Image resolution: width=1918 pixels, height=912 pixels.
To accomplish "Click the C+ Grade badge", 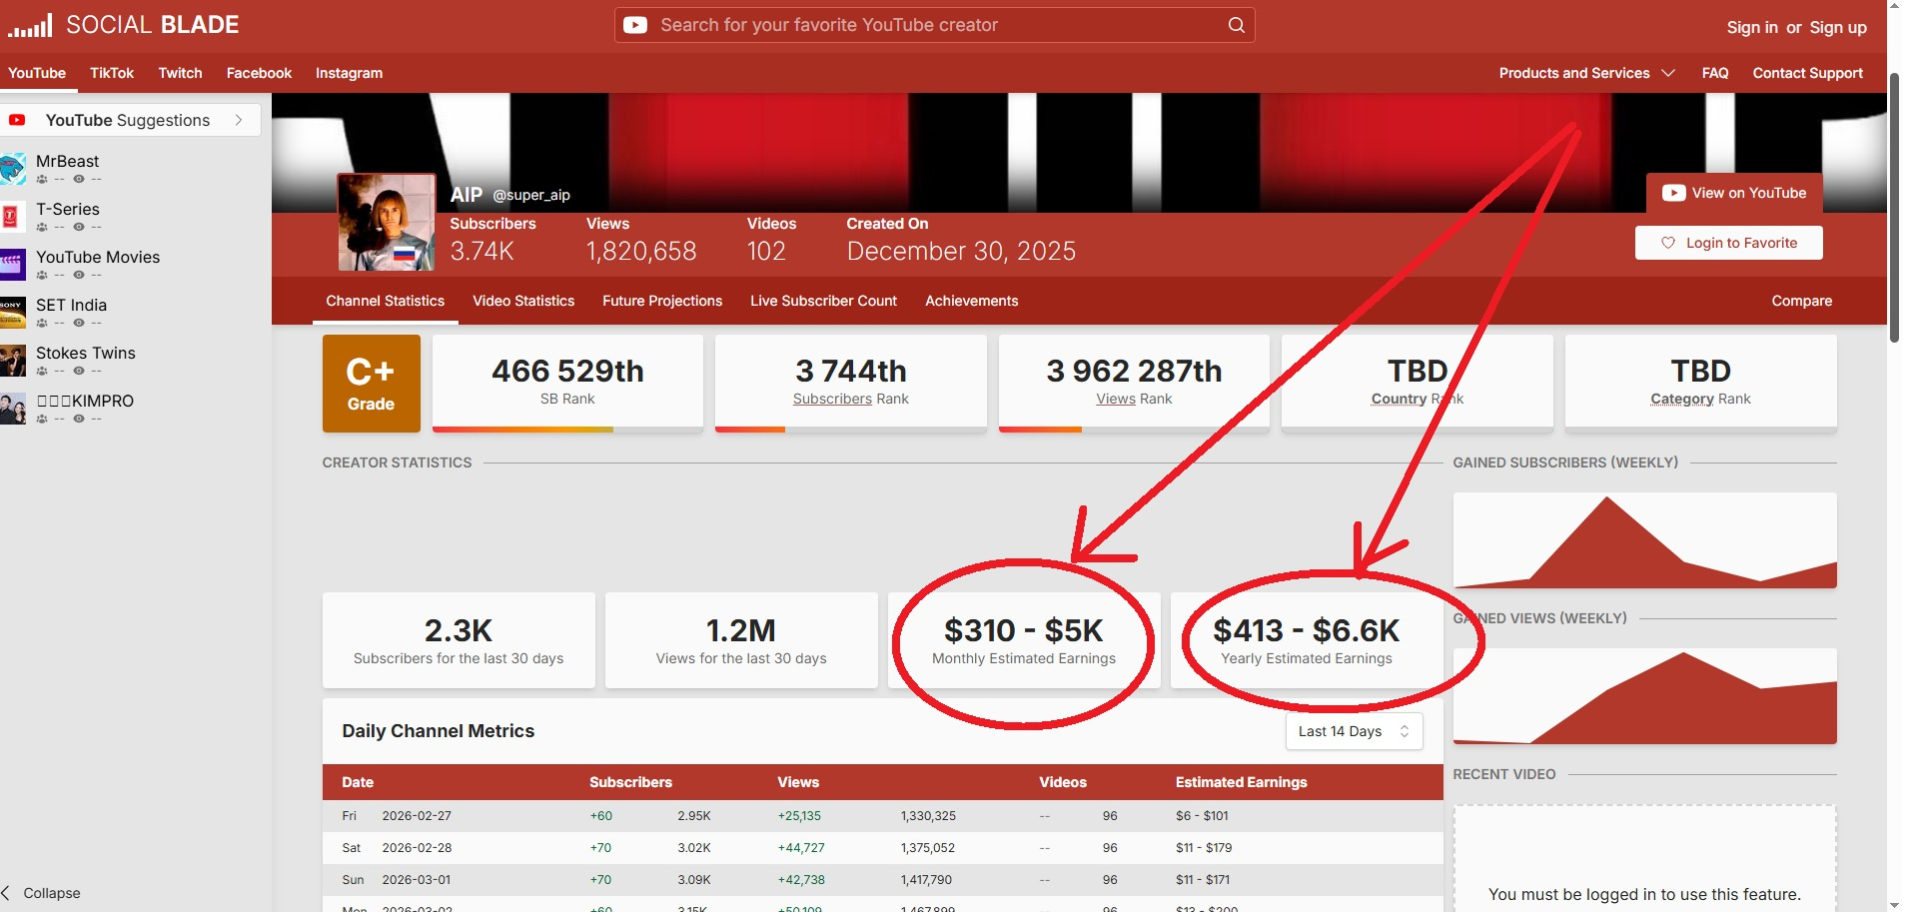I will (371, 384).
